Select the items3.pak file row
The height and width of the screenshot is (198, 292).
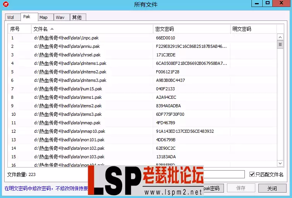[142, 114]
